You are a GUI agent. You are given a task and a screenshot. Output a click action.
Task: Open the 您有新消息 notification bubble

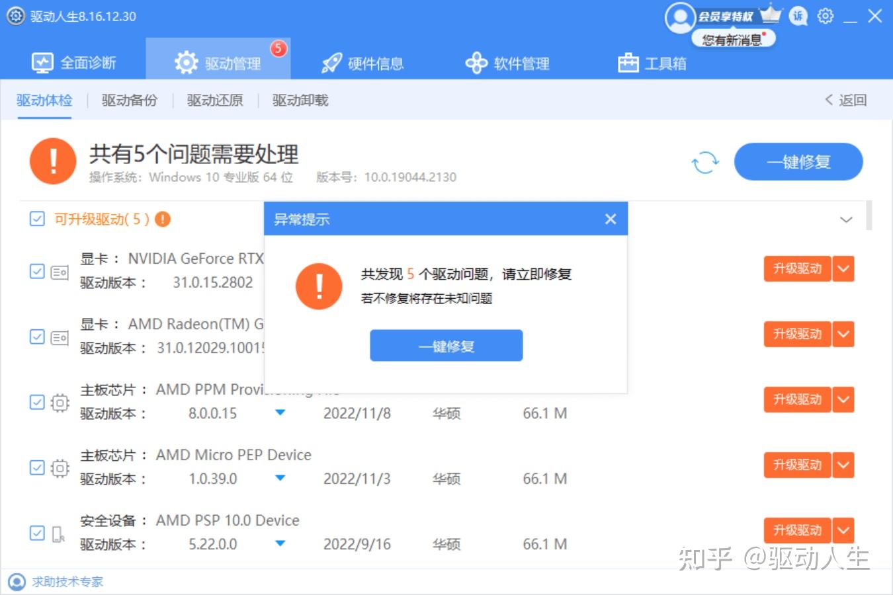(734, 40)
